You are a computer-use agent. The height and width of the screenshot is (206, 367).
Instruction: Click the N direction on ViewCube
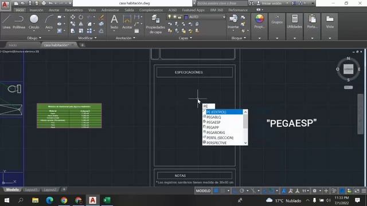coord(348,58)
